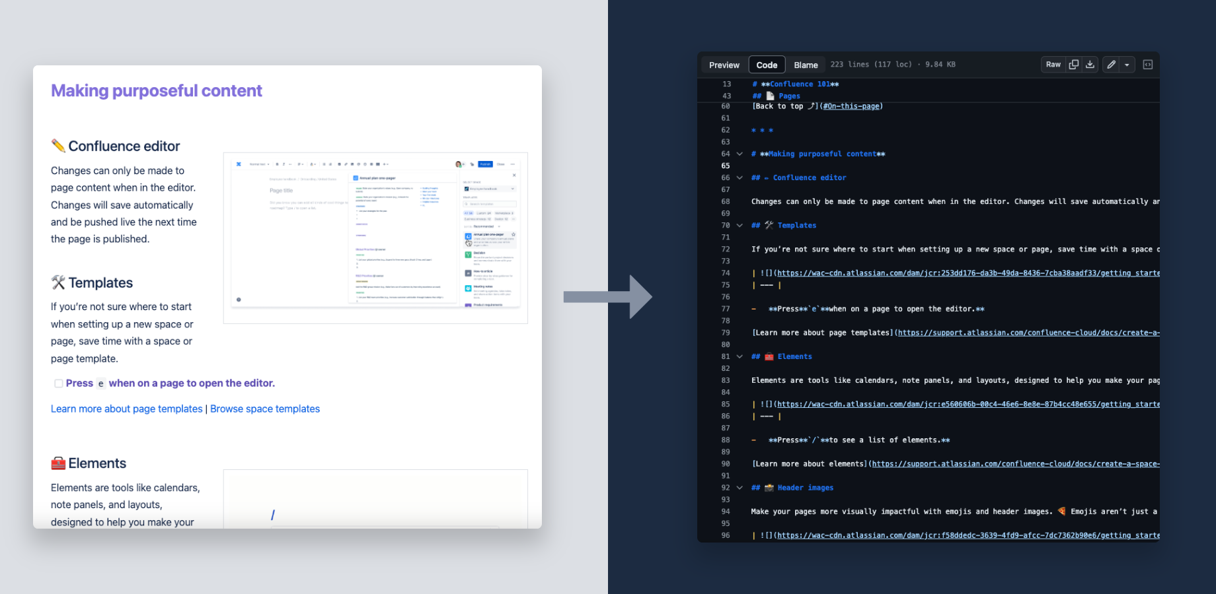Check the 'Press e' task checkbox
The width and height of the screenshot is (1216, 594).
(58, 383)
